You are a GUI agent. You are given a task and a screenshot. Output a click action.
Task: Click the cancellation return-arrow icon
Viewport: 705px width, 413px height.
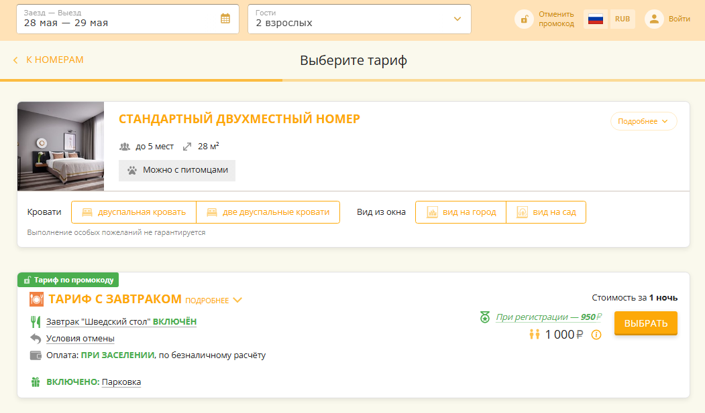click(36, 339)
